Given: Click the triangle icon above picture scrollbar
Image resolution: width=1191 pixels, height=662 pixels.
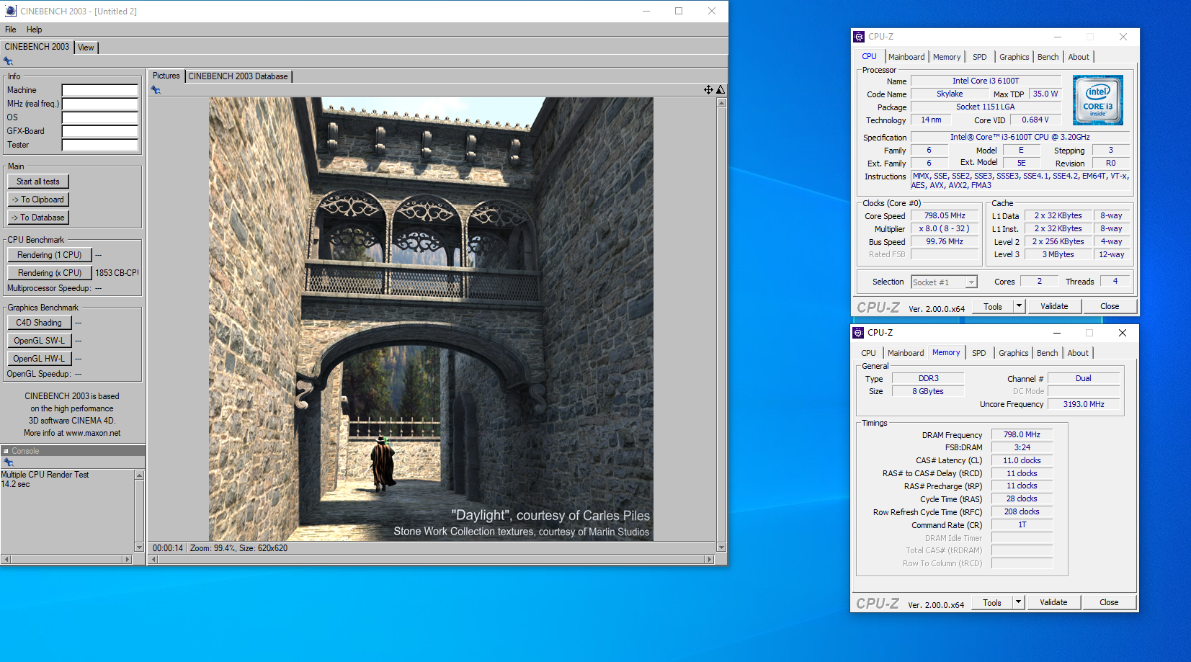Looking at the screenshot, I should (x=721, y=89).
